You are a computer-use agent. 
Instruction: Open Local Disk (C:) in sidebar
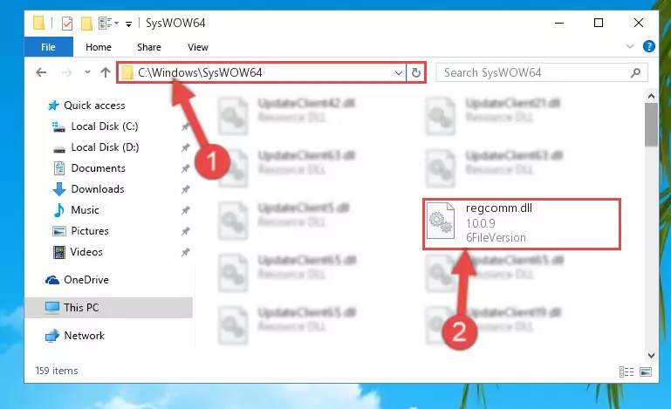105,126
